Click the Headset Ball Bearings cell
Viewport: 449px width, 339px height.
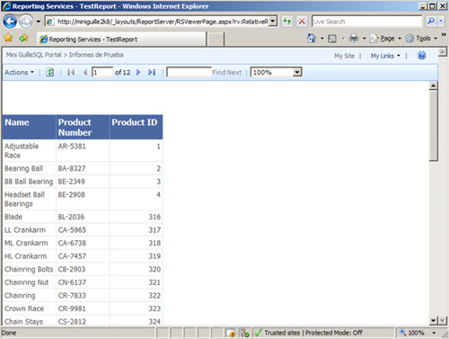(29, 199)
